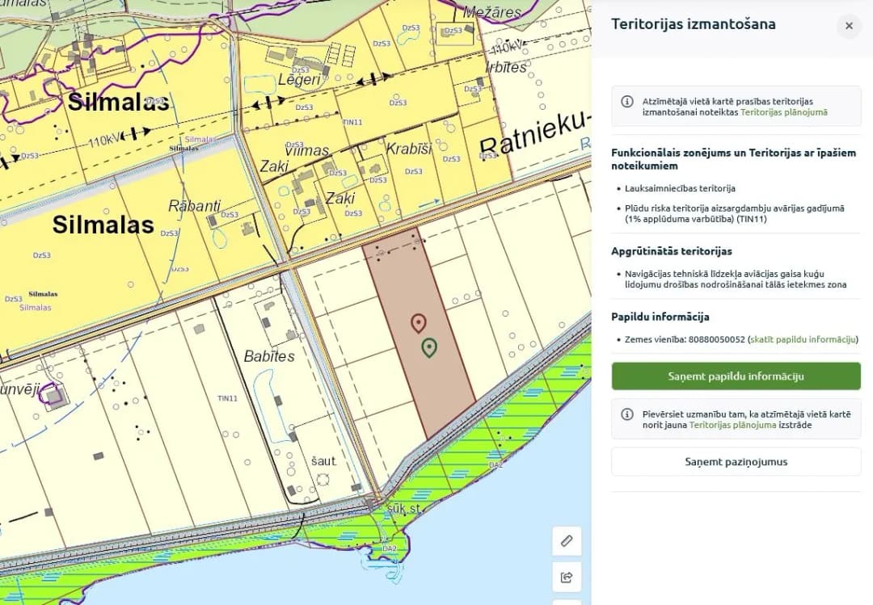Click the large bold Silmalas label near Rābanti
873x605 pixels.
pyautogui.click(x=103, y=225)
